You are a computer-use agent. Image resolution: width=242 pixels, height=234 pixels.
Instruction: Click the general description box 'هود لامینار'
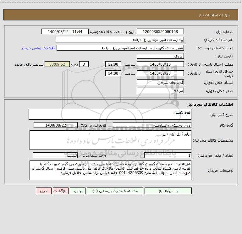point(110,114)
